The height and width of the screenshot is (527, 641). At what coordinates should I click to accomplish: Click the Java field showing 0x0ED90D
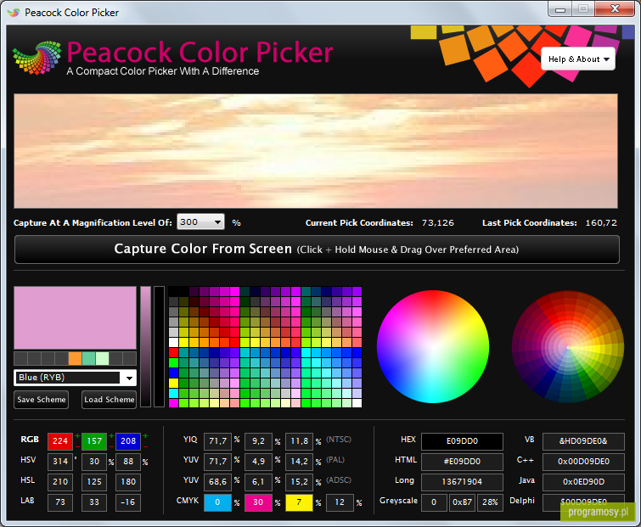(x=583, y=482)
